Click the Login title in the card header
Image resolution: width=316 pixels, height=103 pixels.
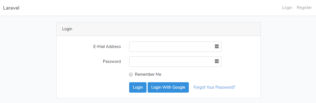point(67,29)
